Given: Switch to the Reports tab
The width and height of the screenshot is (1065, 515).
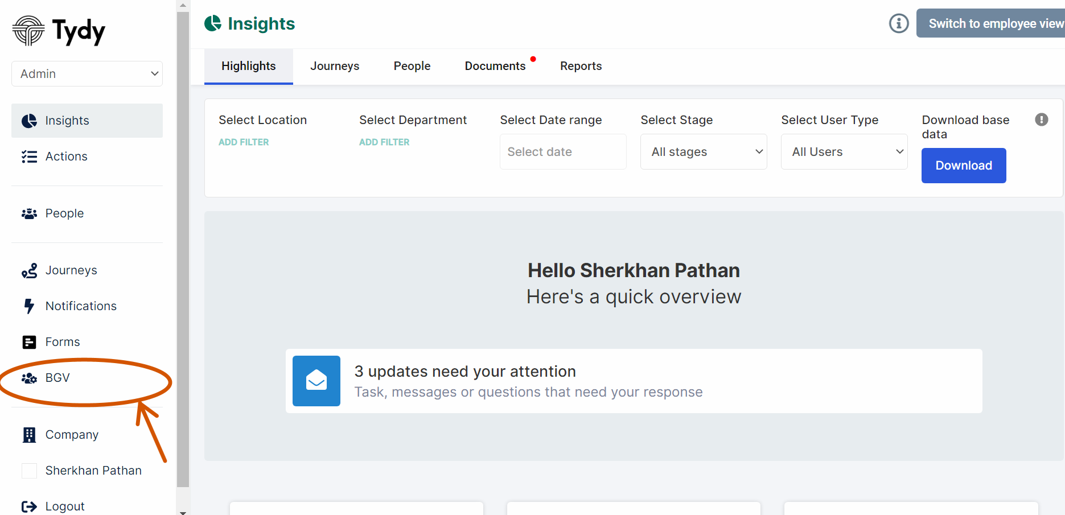Looking at the screenshot, I should tap(581, 66).
